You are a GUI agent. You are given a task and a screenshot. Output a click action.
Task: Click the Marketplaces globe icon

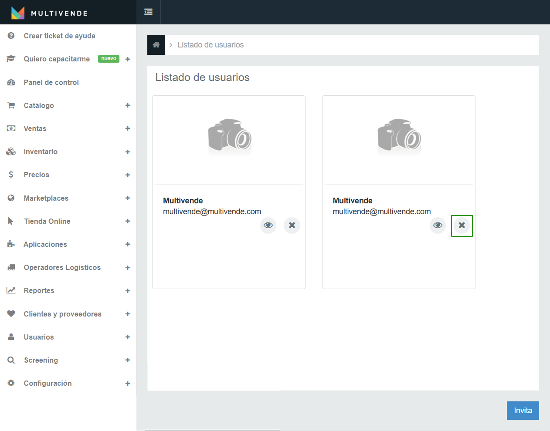tap(11, 198)
